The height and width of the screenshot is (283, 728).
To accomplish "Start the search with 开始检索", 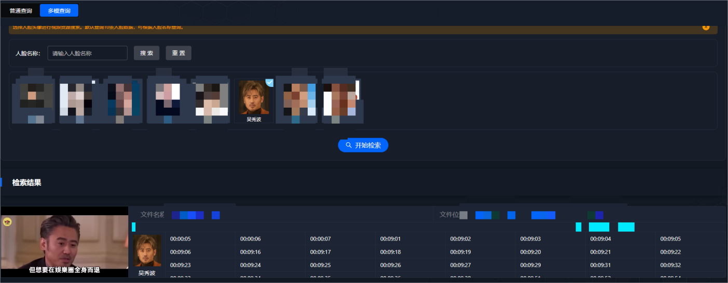I will [363, 145].
